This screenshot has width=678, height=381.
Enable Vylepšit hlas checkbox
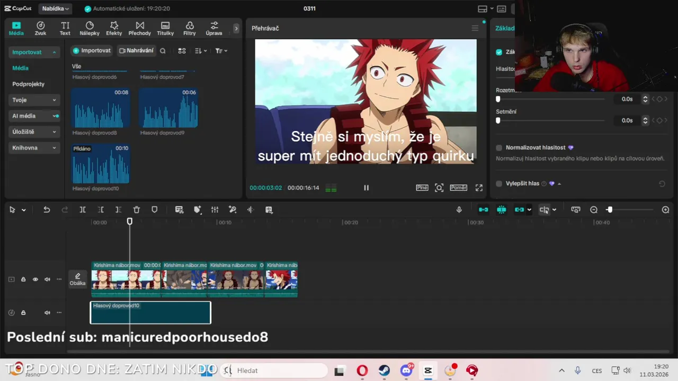tap(499, 184)
